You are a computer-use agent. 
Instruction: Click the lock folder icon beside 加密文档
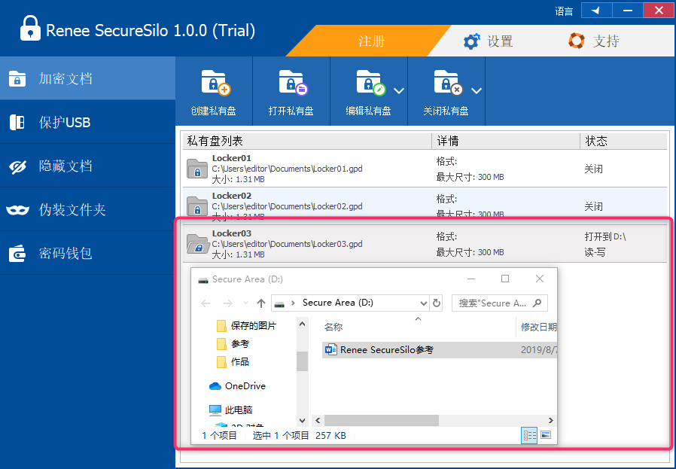pyautogui.click(x=17, y=79)
